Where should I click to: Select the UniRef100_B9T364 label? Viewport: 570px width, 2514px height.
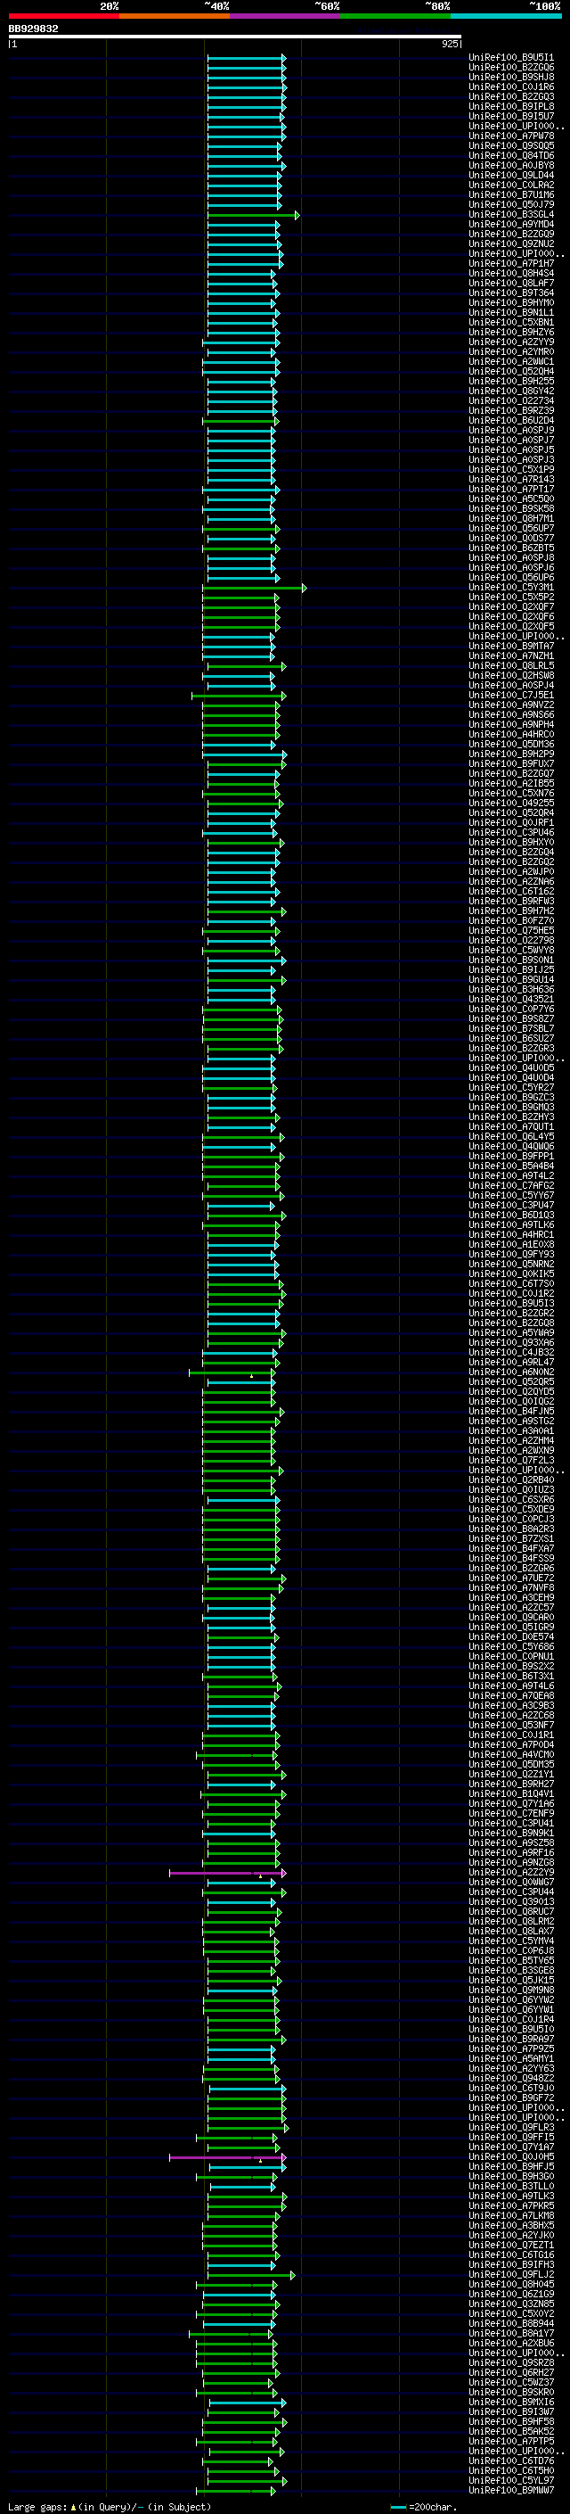pos(511,293)
